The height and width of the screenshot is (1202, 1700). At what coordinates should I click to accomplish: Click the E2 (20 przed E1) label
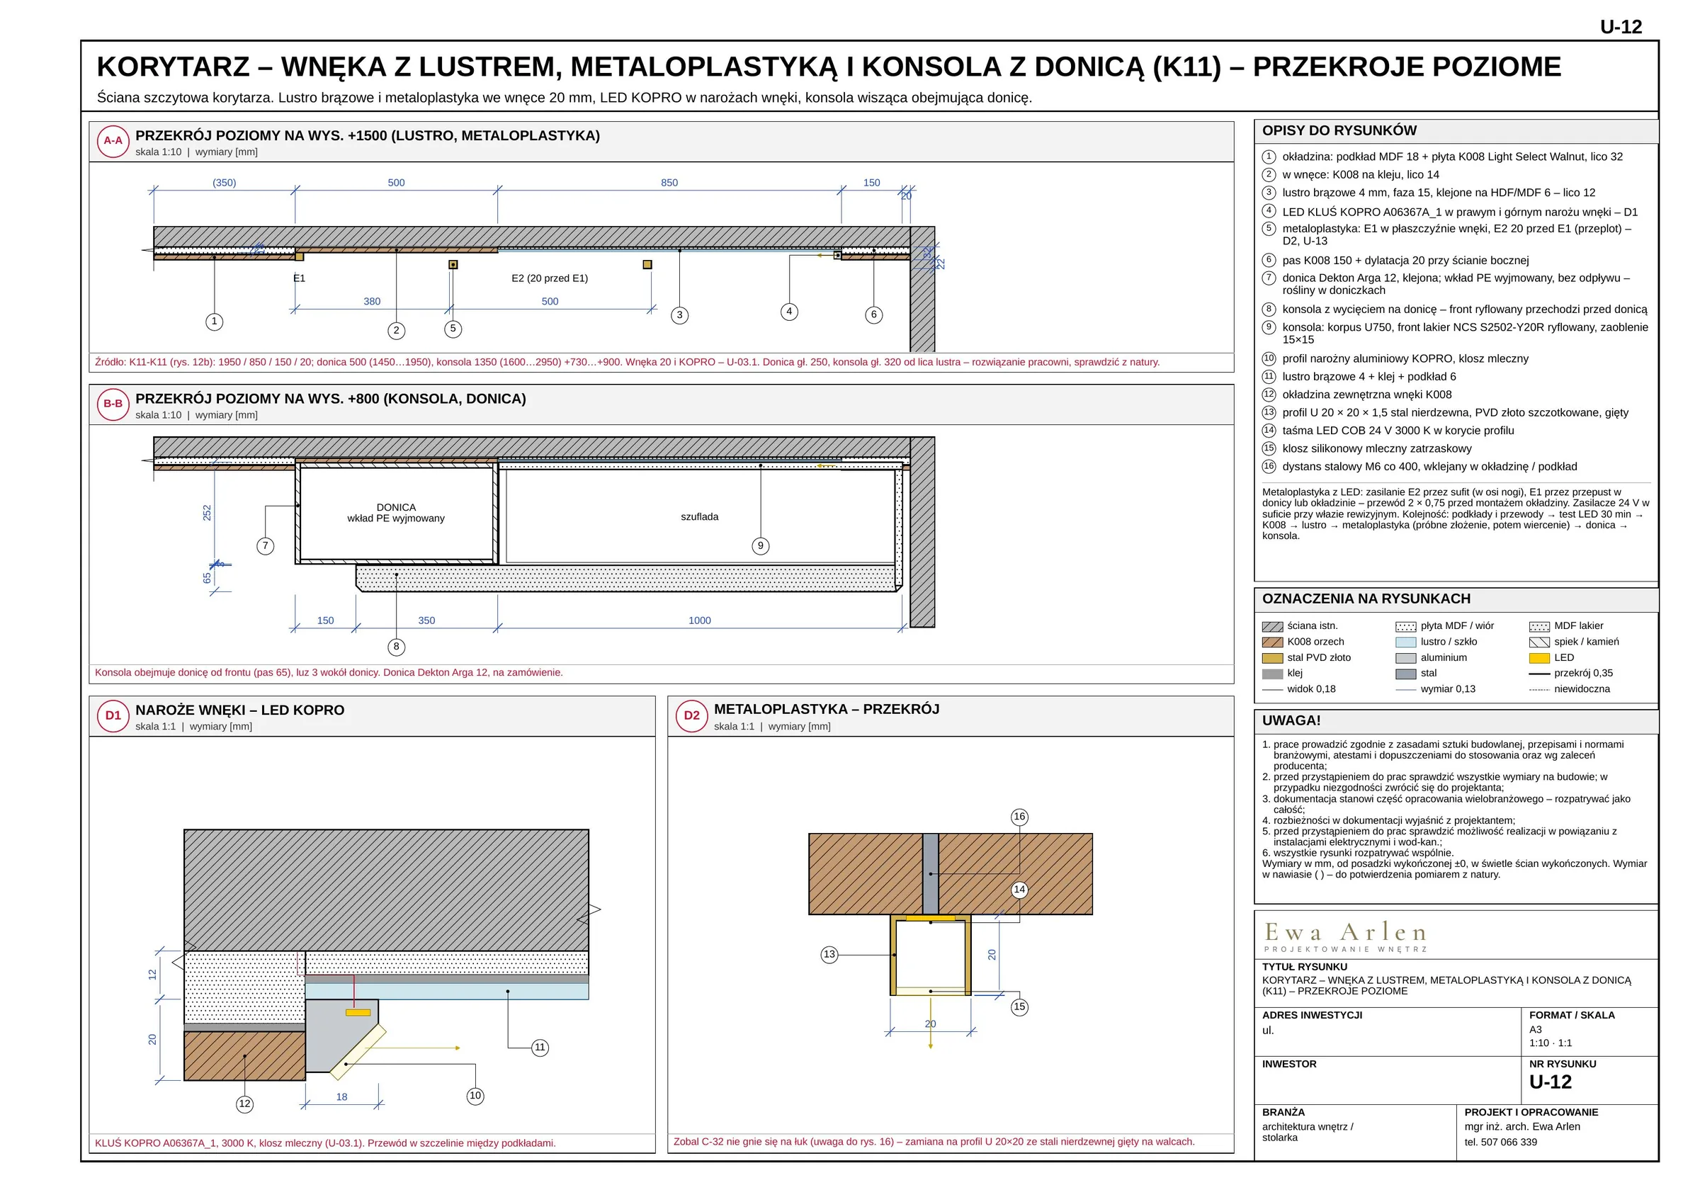(550, 278)
